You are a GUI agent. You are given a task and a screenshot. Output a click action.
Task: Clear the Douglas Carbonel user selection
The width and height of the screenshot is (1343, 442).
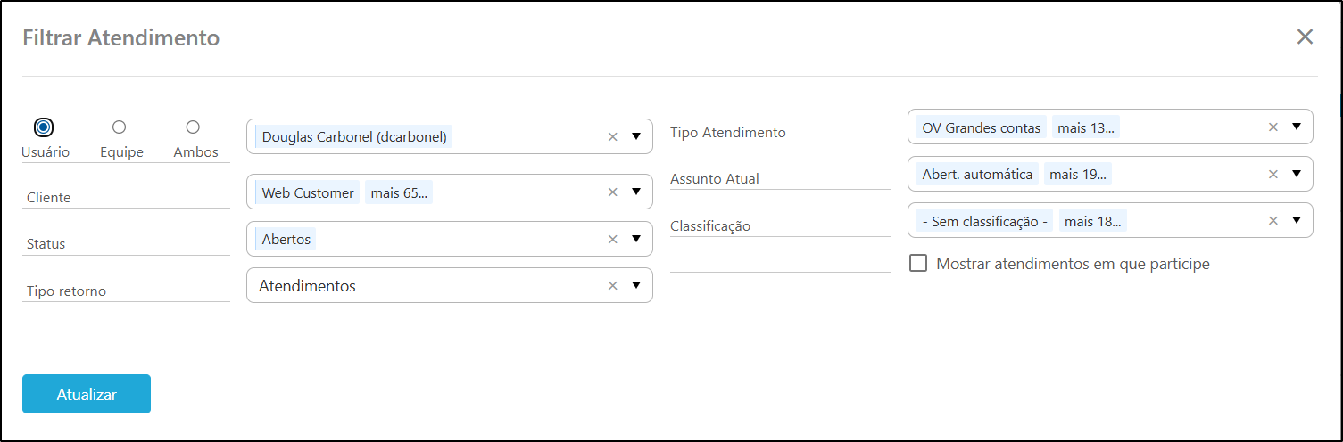(x=612, y=136)
